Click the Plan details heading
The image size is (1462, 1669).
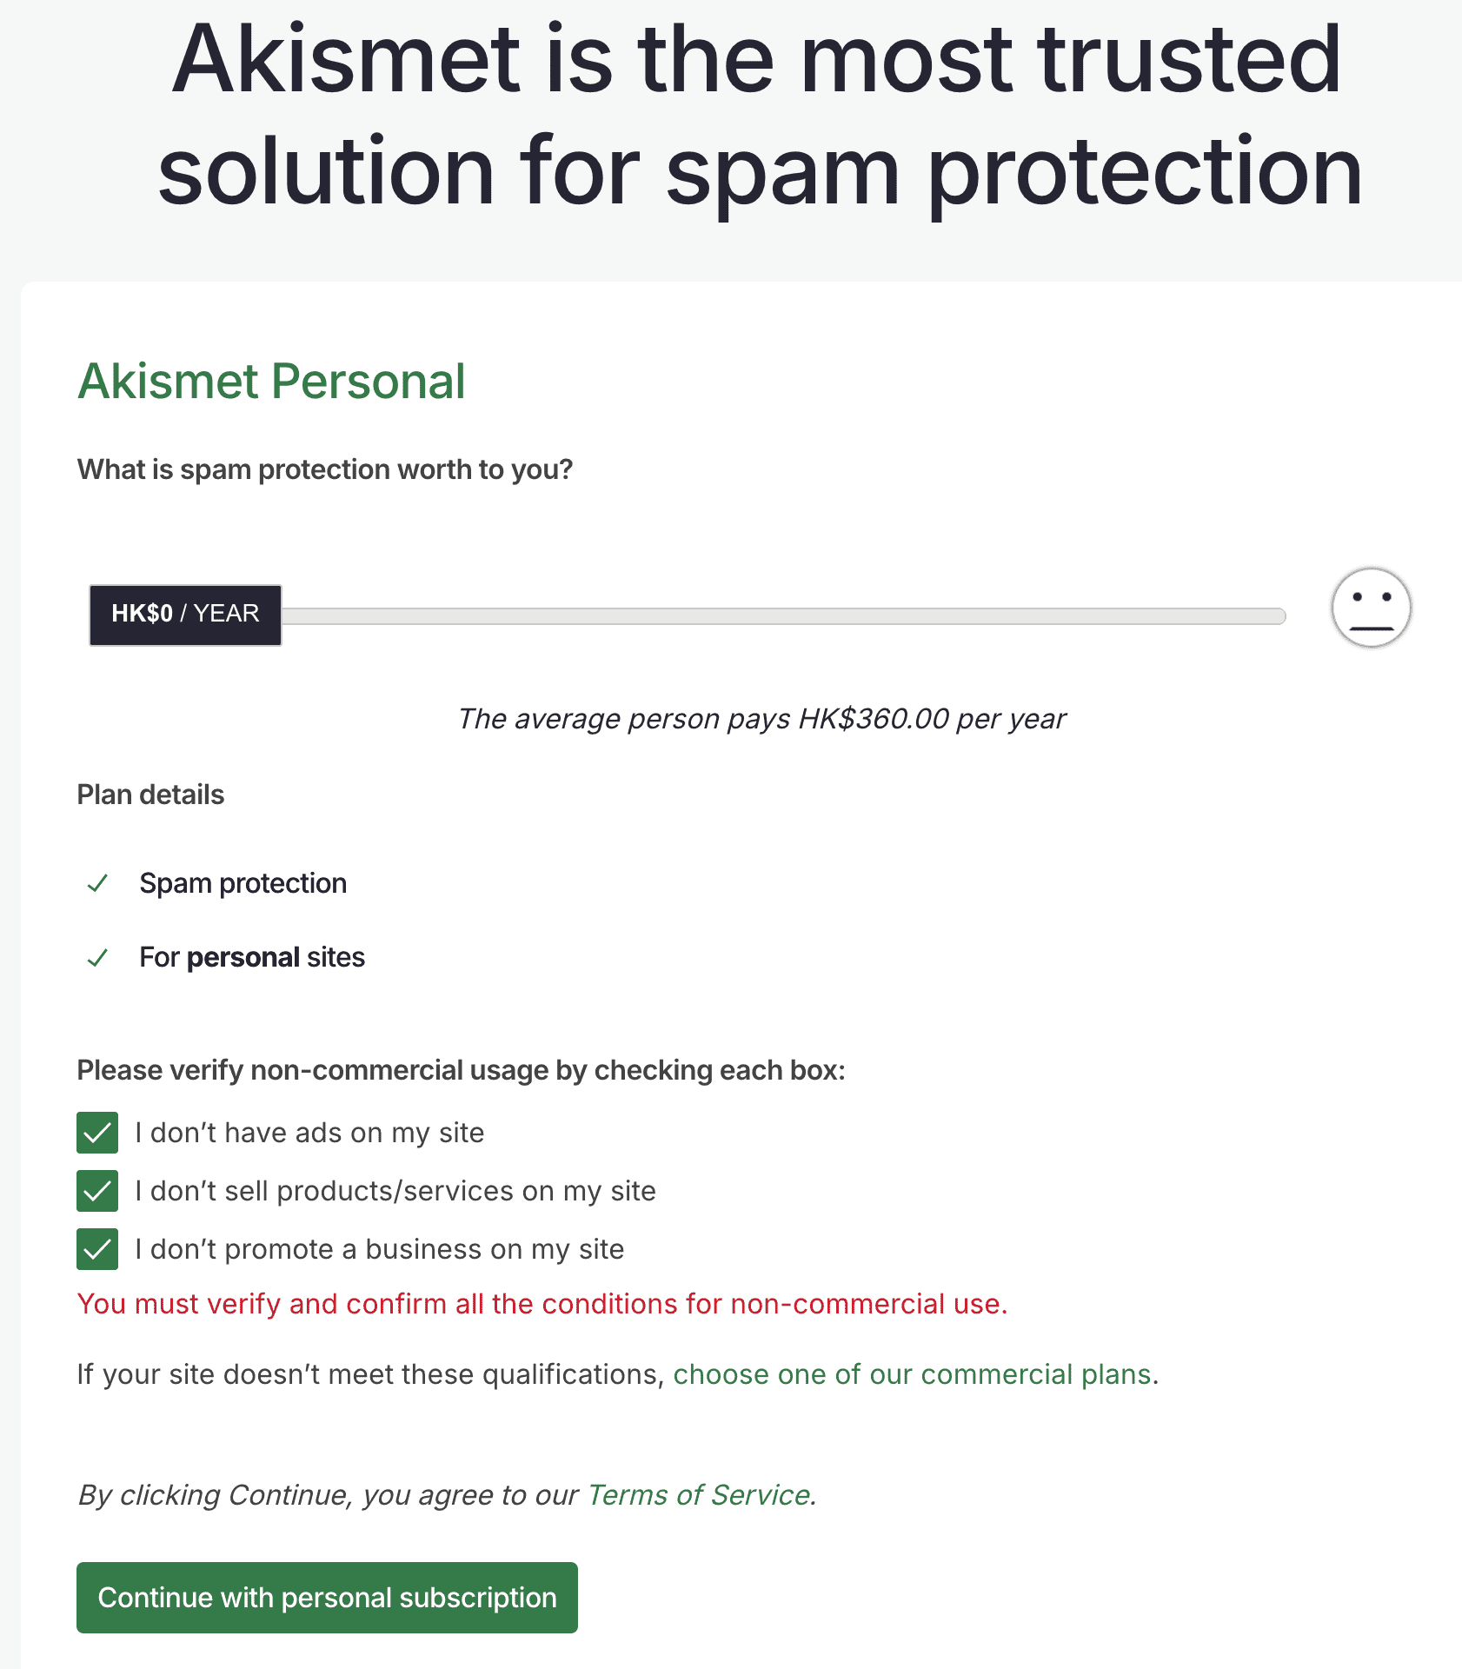150,795
